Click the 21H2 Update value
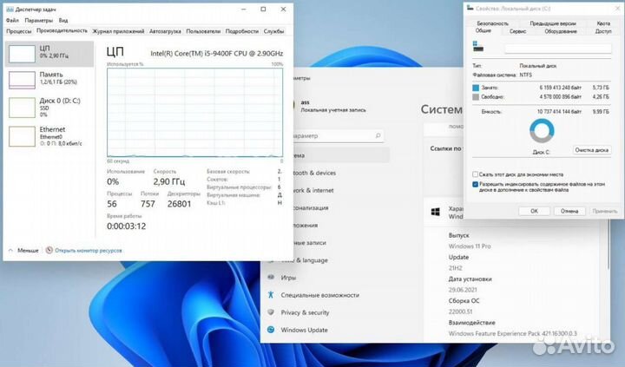 click(455, 268)
